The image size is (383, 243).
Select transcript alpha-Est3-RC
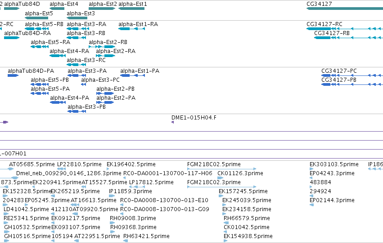(x=77, y=65)
